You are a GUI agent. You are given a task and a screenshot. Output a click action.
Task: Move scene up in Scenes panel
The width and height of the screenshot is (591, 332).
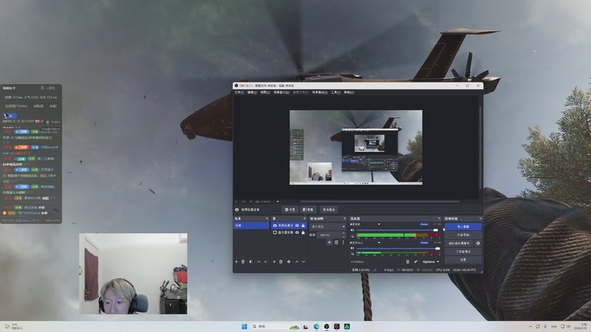259,262
